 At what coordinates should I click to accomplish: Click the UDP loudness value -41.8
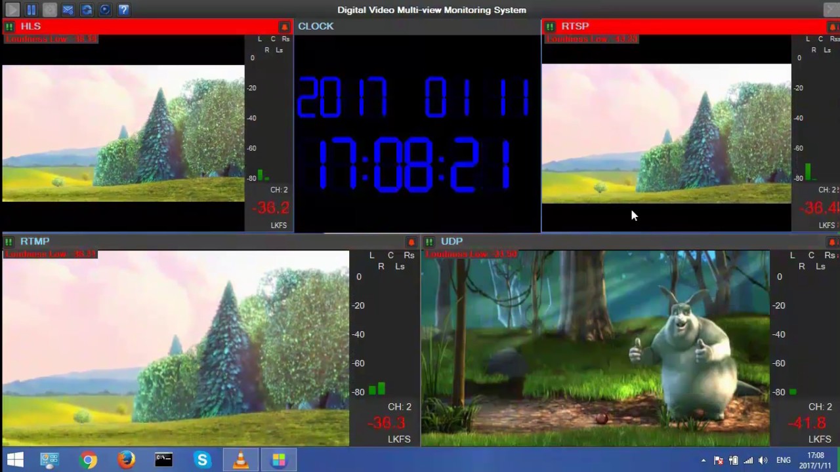point(807,423)
